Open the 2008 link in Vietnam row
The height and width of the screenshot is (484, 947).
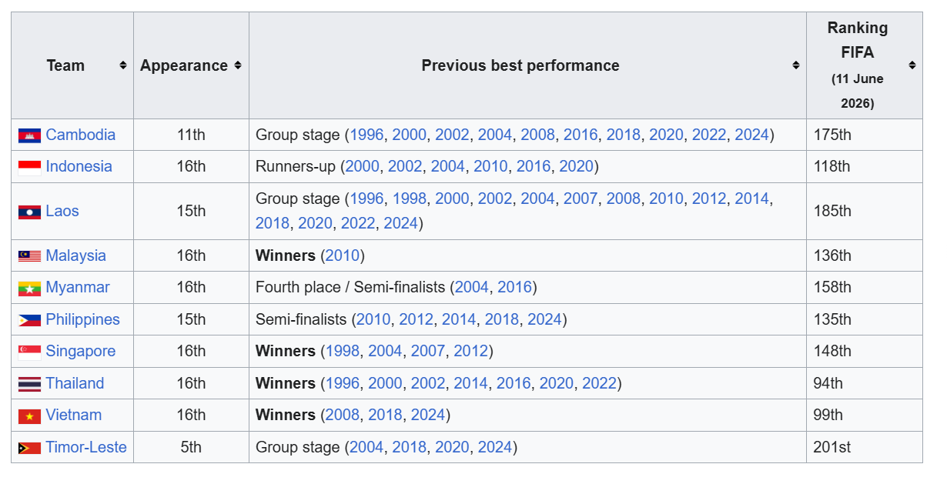tap(342, 415)
